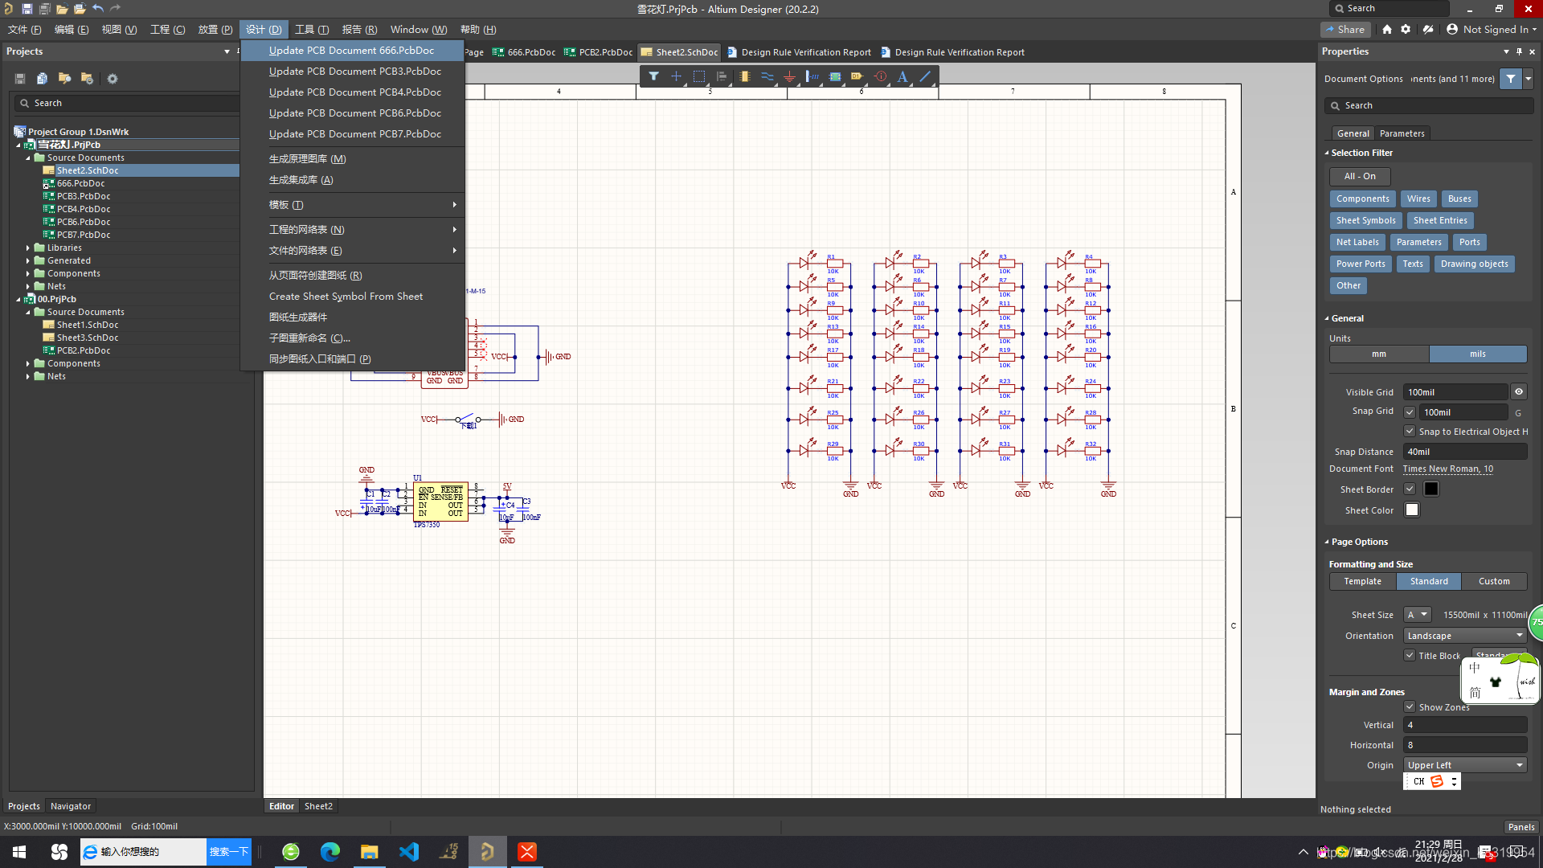This screenshot has width=1543, height=868.
Task: Open the Selection Filter tool on the schematic toolbar
Action: point(654,76)
